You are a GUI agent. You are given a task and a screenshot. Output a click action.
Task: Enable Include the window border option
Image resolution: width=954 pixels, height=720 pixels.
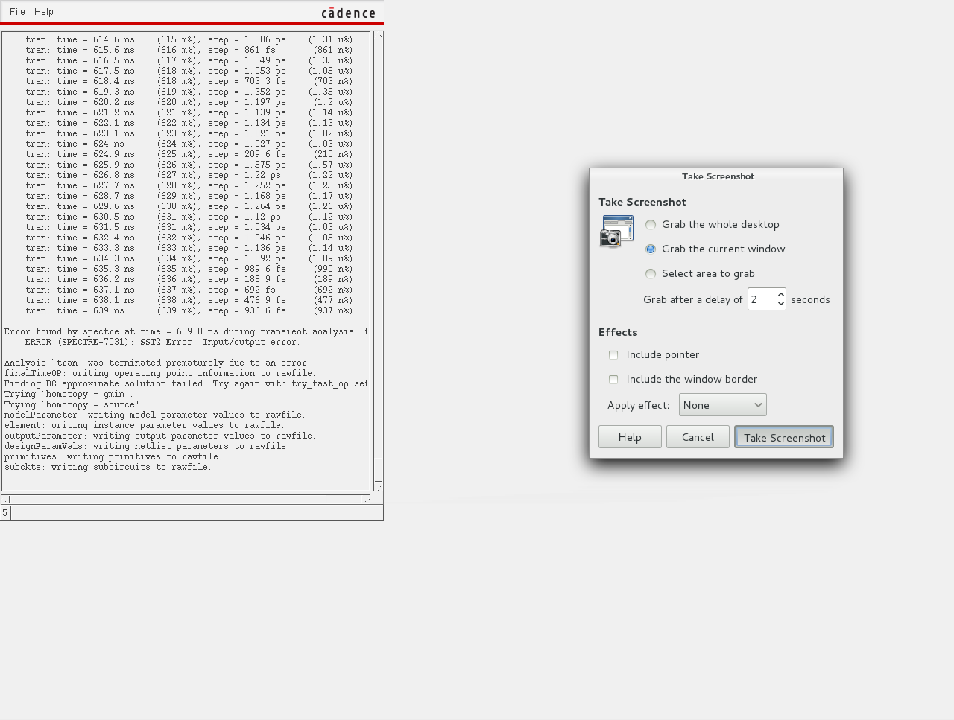click(x=613, y=380)
